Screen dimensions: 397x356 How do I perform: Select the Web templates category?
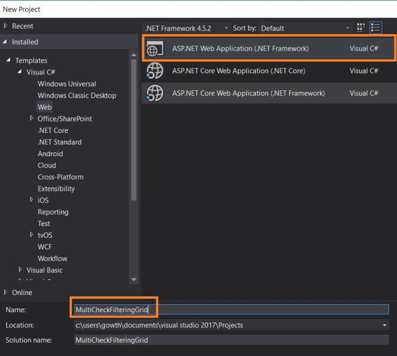pos(45,107)
